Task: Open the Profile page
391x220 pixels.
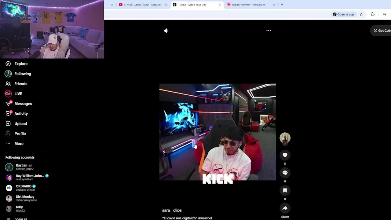Action: (16, 134)
